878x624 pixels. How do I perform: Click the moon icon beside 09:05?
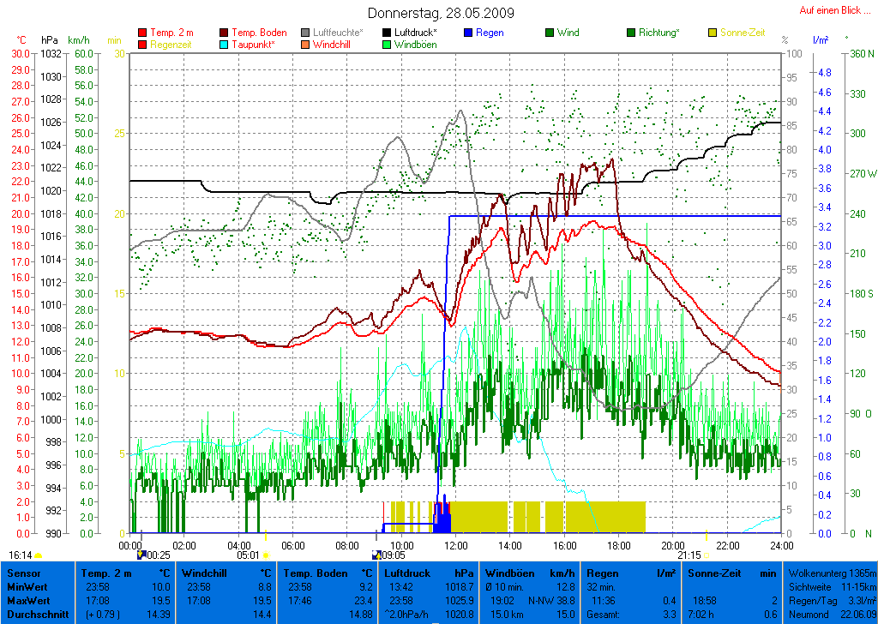point(376,555)
